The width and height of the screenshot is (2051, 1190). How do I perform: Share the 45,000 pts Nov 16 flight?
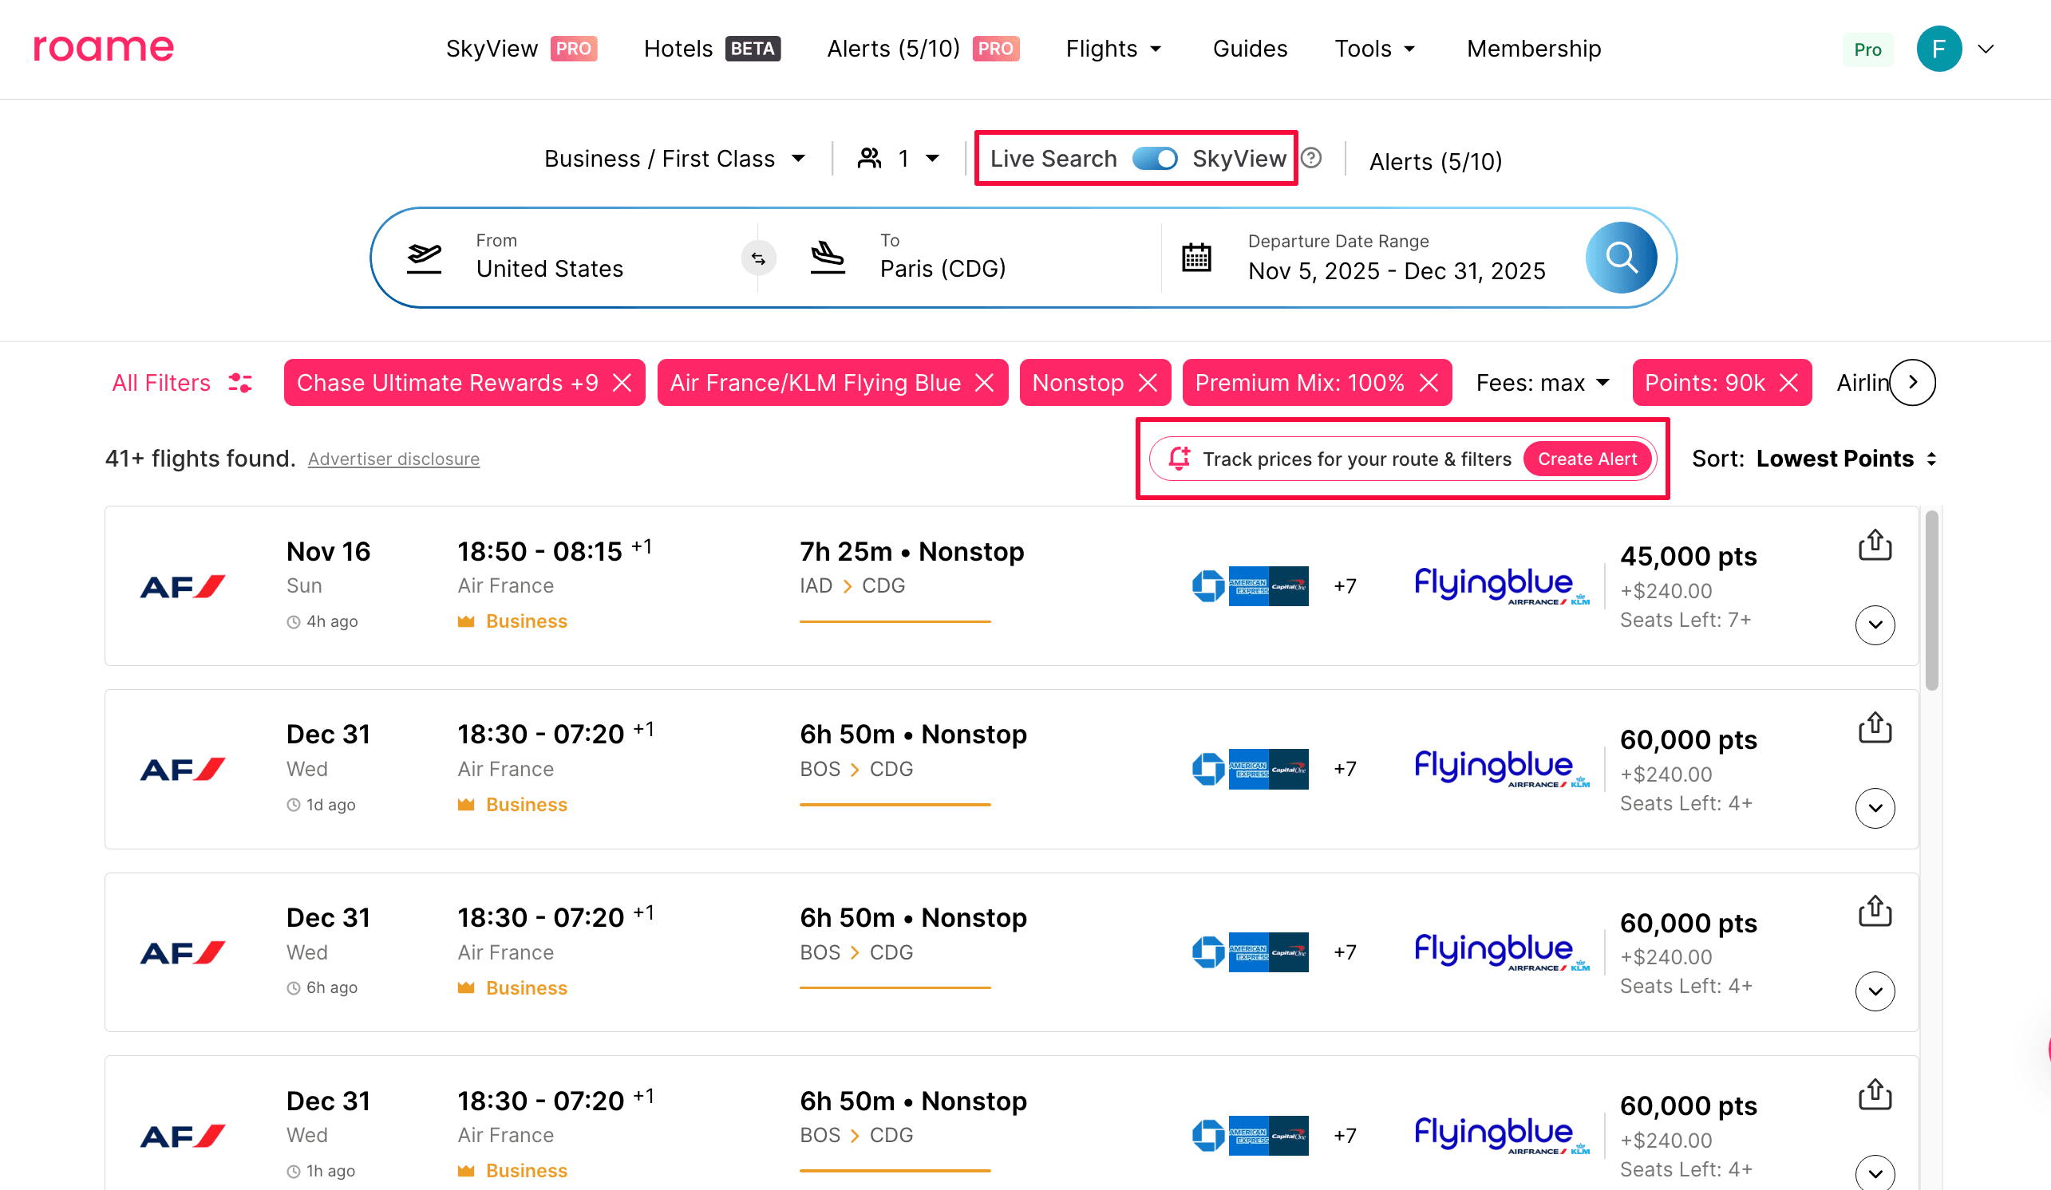click(1875, 544)
